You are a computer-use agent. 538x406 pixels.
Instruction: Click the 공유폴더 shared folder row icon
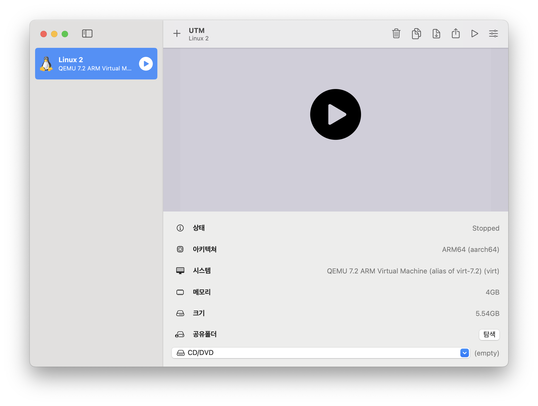(x=180, y=334)
